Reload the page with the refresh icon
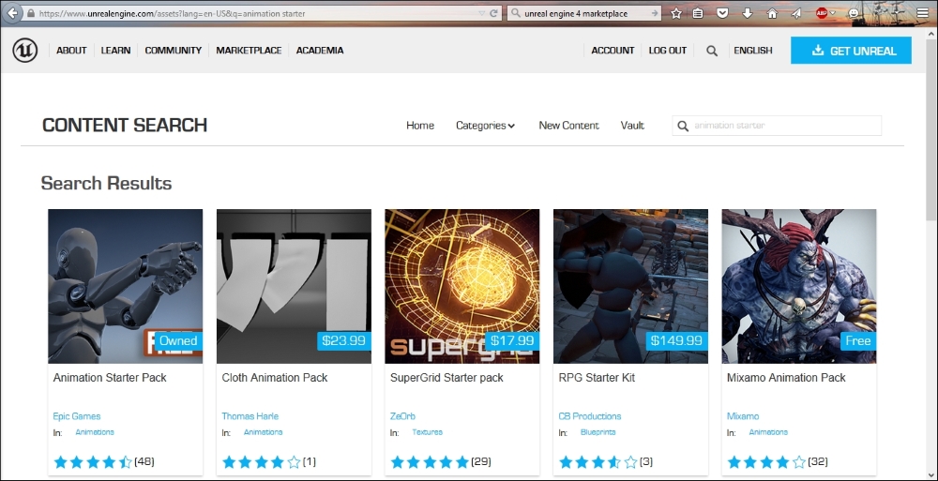 click(x=494, y=13)
